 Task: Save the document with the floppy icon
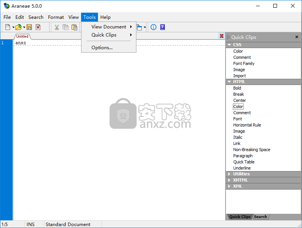(29, 27)
